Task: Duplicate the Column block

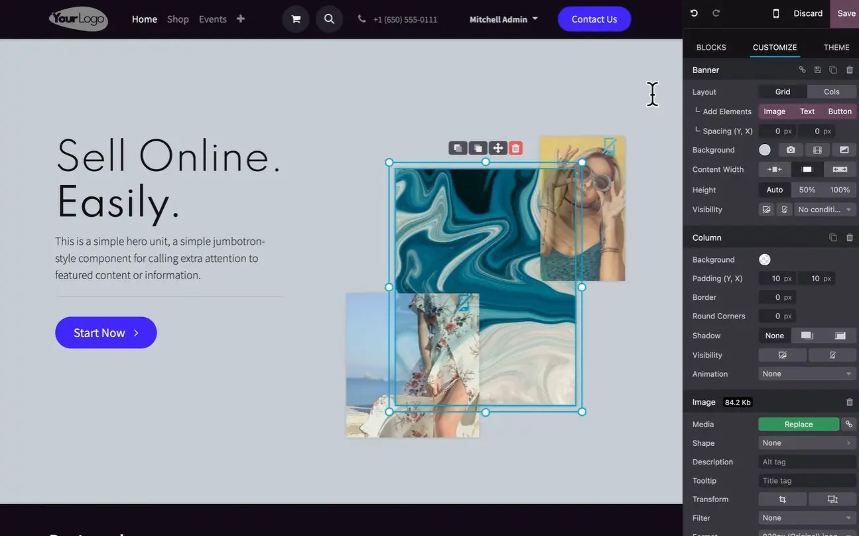Action: tap(833, 237)
